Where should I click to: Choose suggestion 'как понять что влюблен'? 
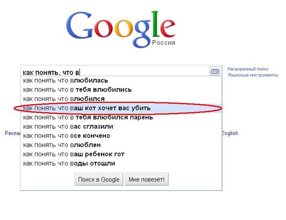[x=62, y=145]
